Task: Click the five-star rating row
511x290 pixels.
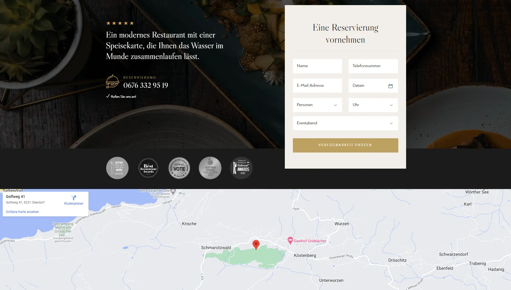Action: coord(120,23)
